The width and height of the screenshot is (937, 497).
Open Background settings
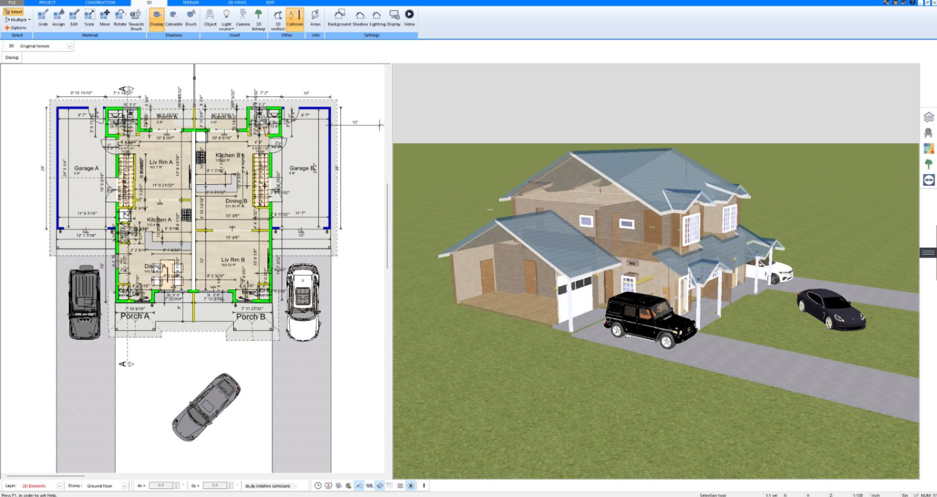tap(339, 18)
